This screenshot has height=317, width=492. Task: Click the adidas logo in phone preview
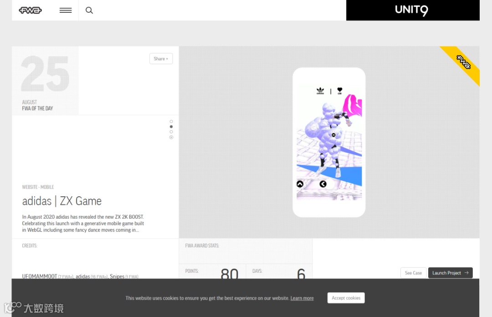point(320,91)
